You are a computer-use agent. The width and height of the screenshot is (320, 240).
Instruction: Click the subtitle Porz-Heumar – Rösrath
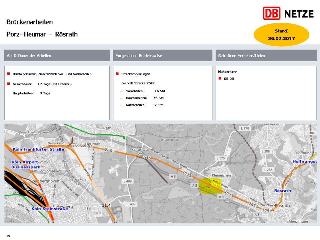pyautogui.click(x=42, y=34)
